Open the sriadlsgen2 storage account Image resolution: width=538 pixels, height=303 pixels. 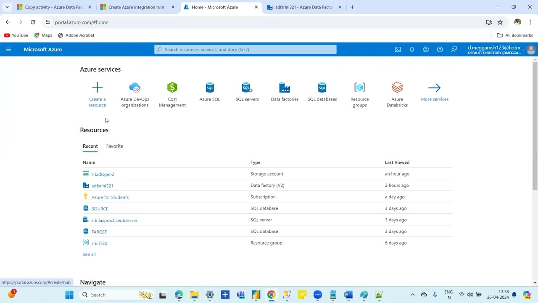[103, 174]
